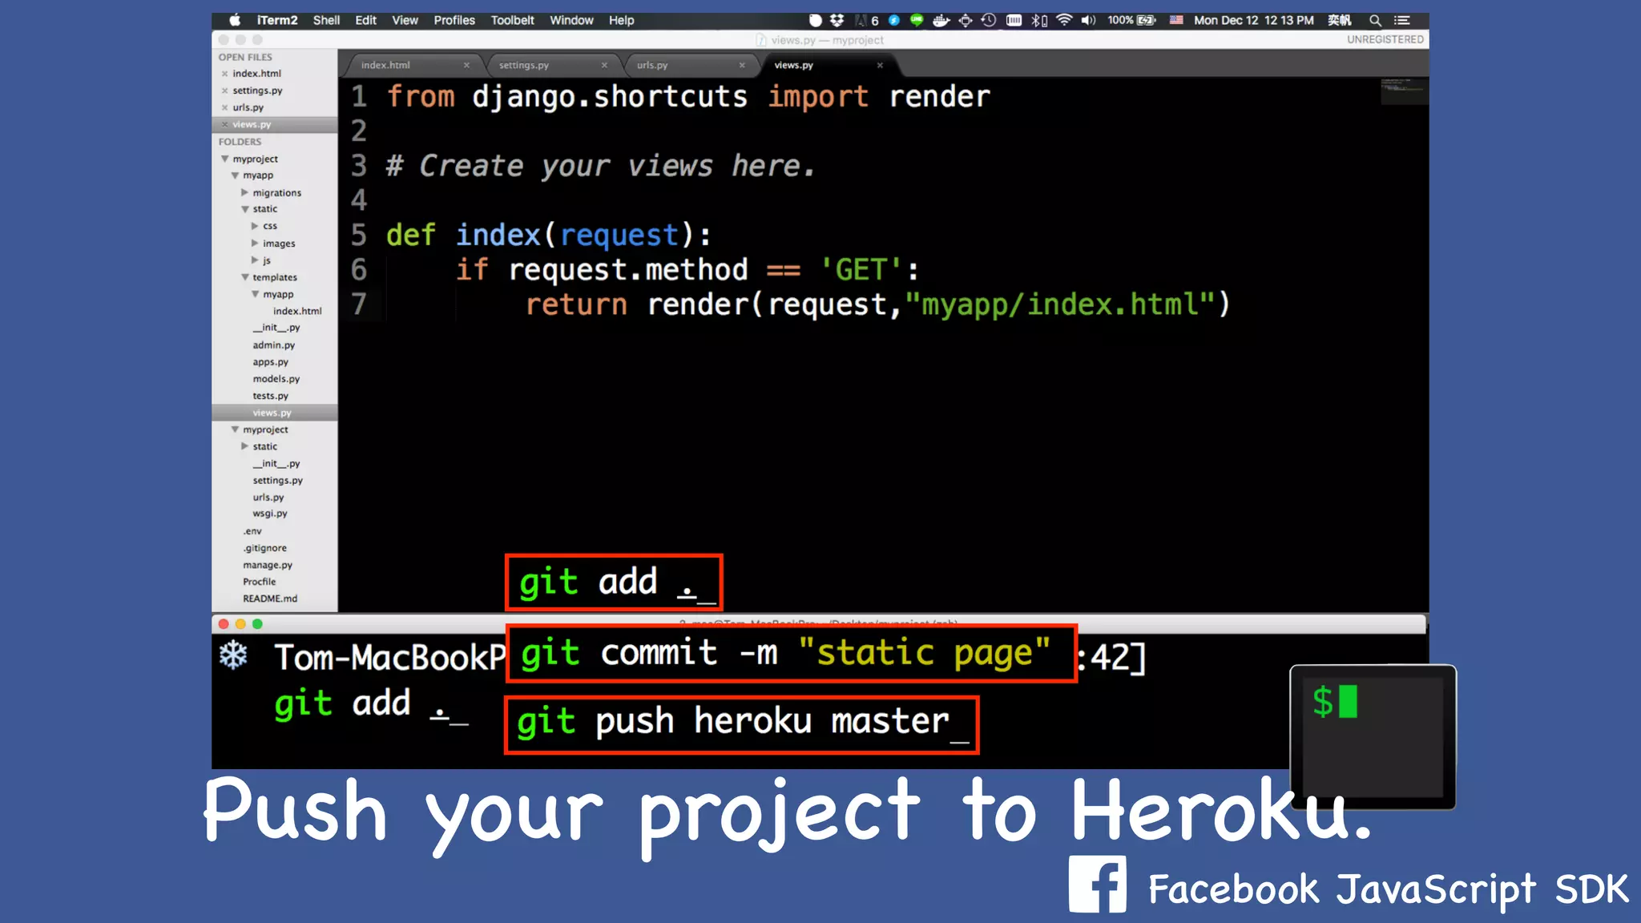
Task: Open the Dropbox menu bar icon
Action: 837,20
